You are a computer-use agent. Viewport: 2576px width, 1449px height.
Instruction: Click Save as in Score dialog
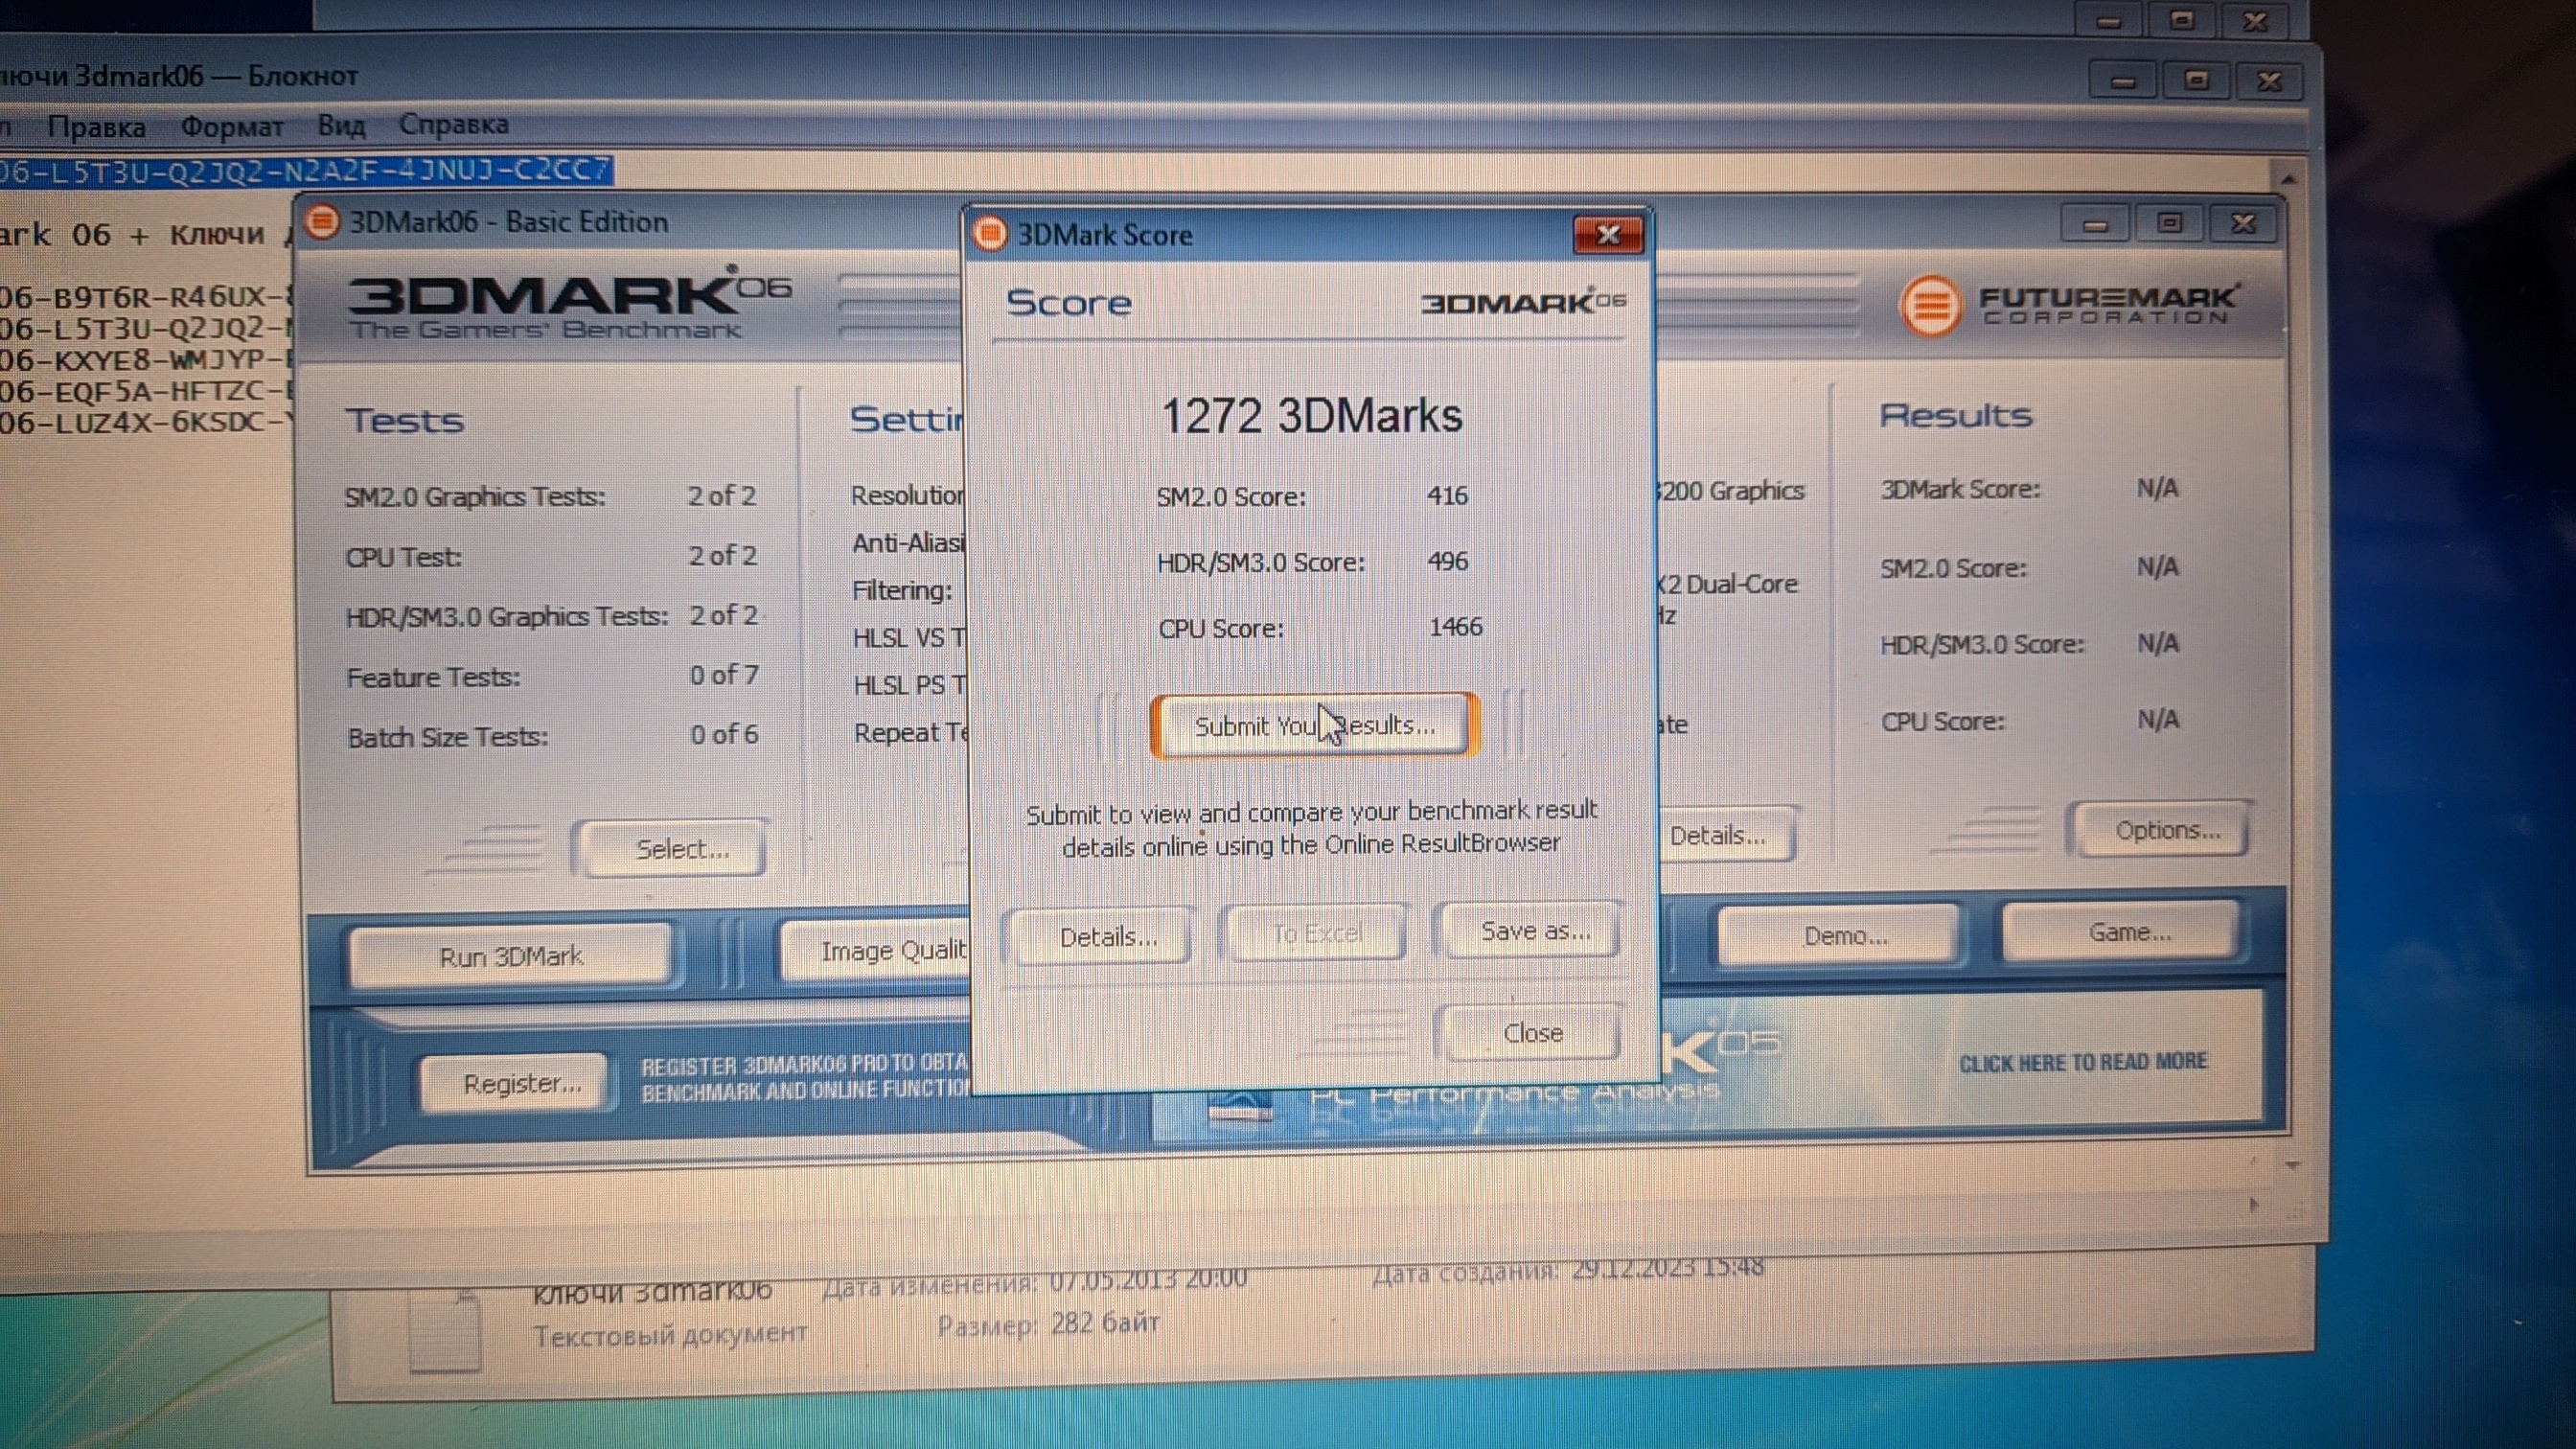1534,931
